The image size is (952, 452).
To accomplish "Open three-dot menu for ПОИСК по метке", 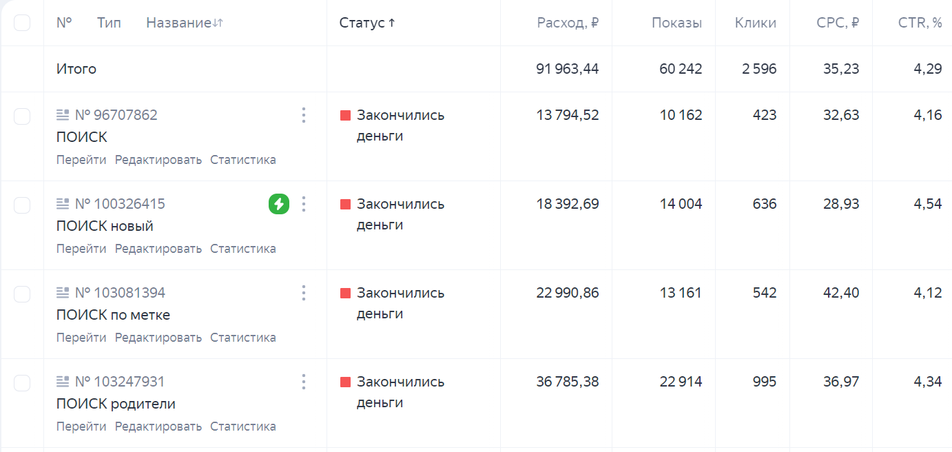I will (x=303, y=293).
